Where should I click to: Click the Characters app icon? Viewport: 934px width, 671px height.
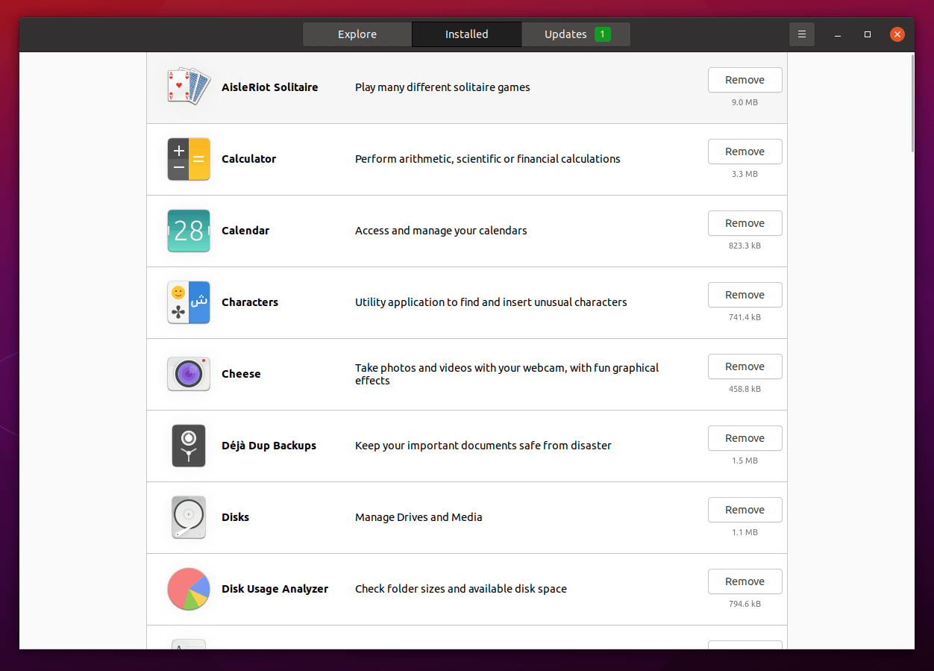tap(189, 302)
